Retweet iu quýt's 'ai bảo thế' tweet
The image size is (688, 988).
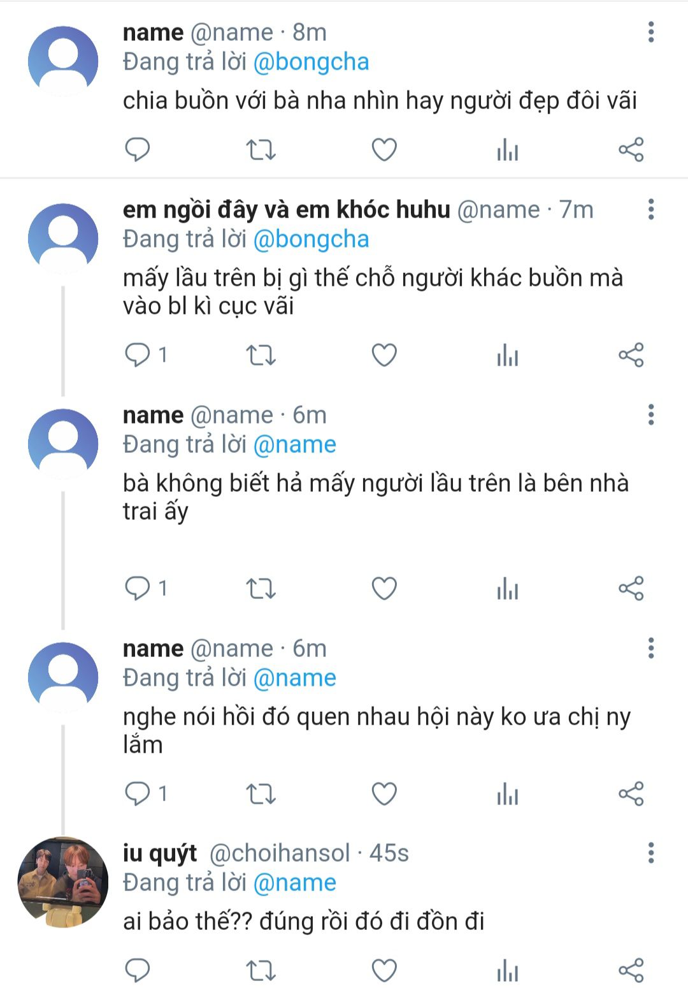click(x=261, y=971)
